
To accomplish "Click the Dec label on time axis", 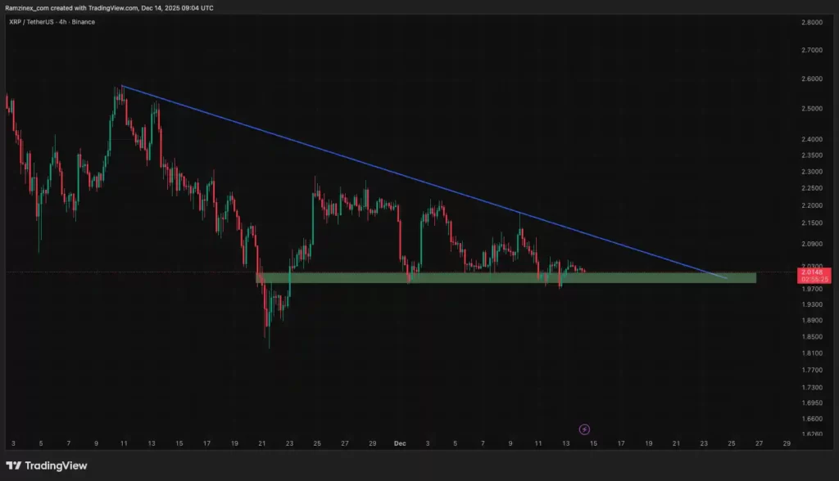I will pyautogui.click(x=400, y=443).
